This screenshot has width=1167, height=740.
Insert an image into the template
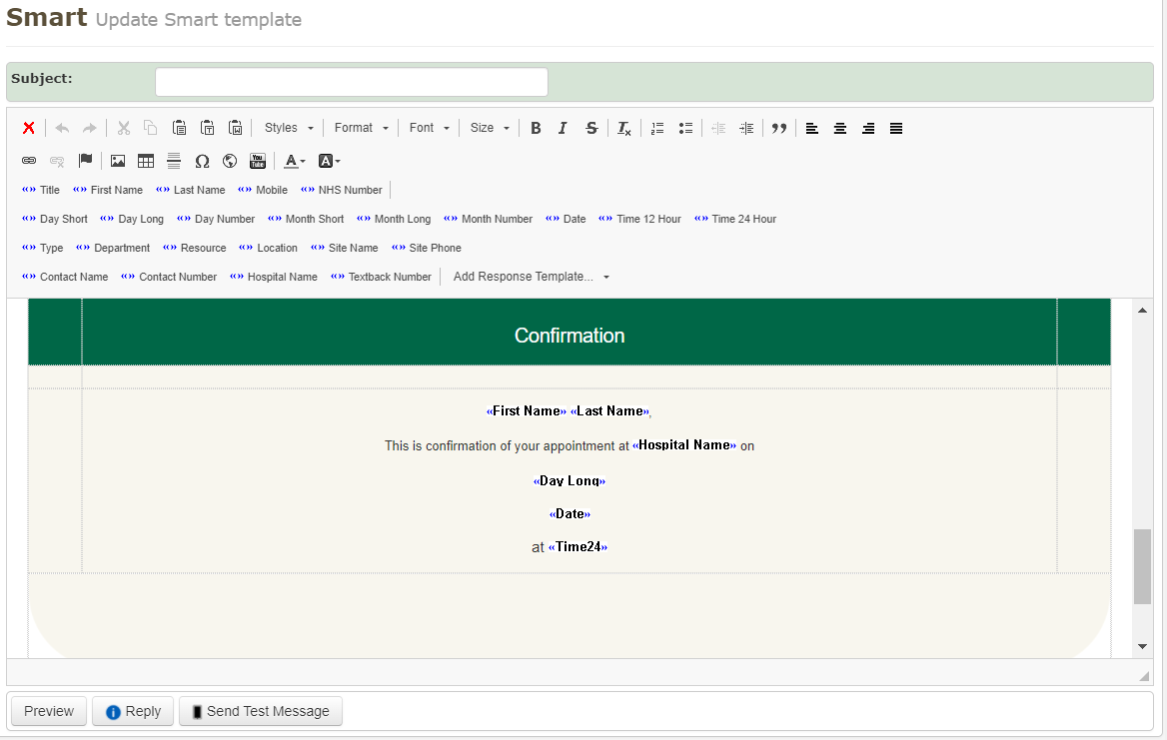coord(118,161)
